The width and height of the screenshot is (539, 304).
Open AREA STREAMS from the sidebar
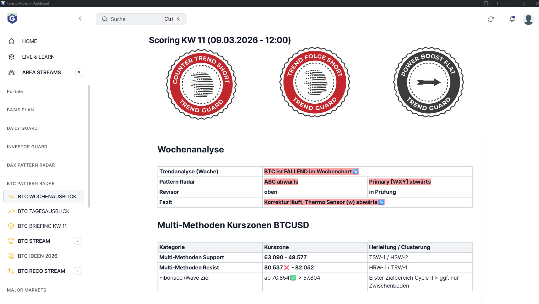41,73
